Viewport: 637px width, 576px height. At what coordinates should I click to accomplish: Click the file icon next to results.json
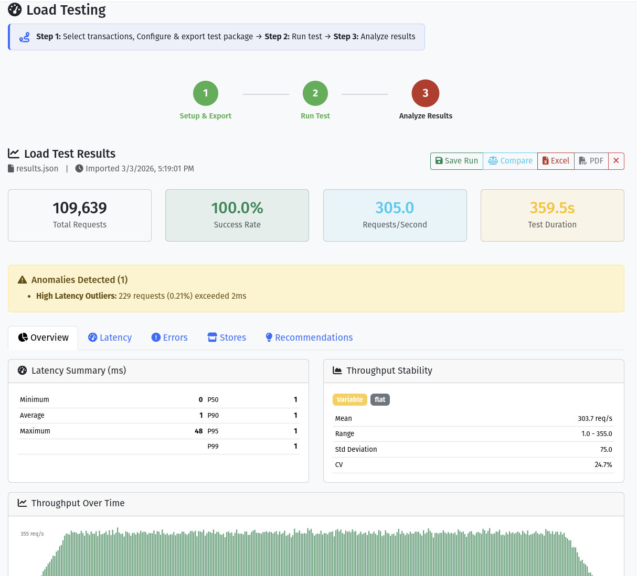point(10,168)
